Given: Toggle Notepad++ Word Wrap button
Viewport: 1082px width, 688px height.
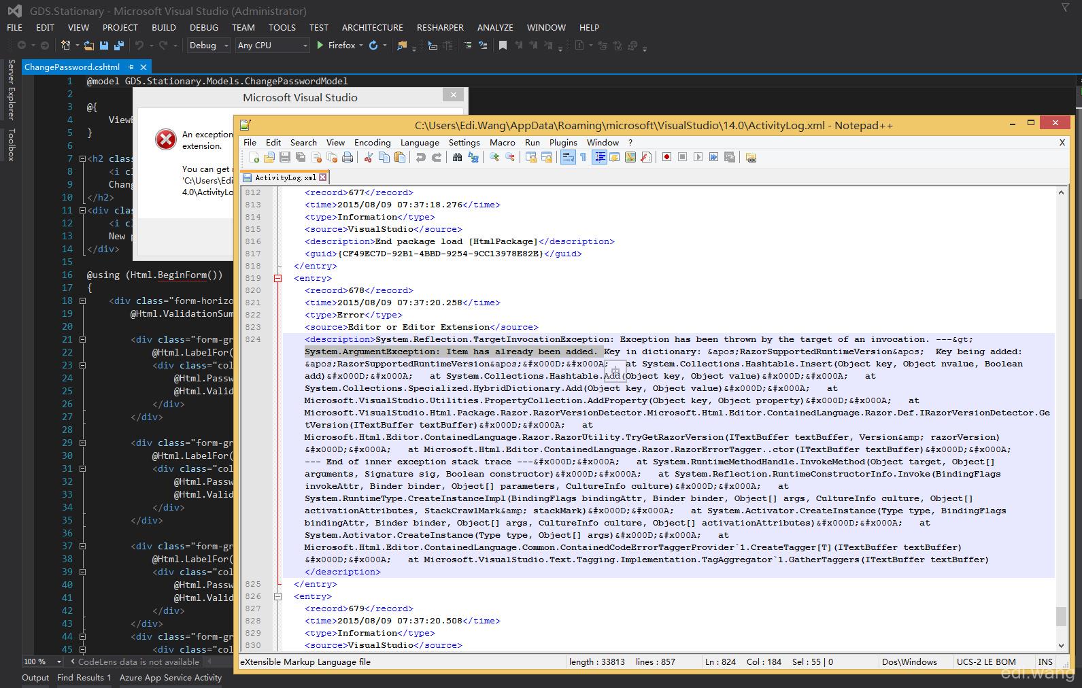Looking at the screenshot, I should tap(567, 157).
